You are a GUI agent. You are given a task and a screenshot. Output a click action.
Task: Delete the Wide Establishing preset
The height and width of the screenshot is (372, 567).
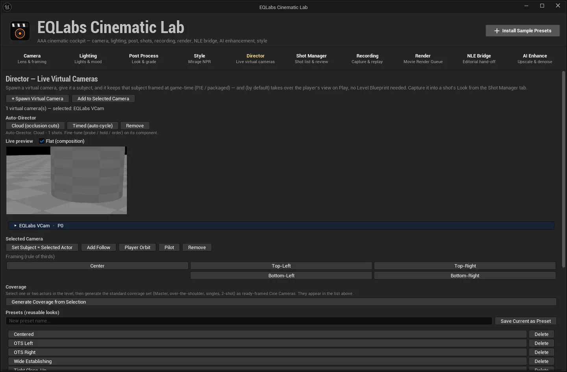click(x=541, y=361)
